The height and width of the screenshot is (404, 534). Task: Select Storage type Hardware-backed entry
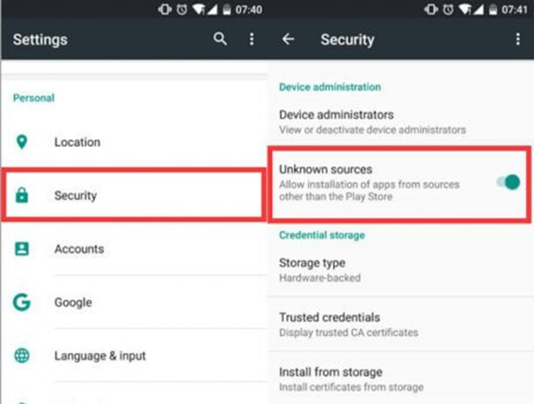[x=400, y=270]
